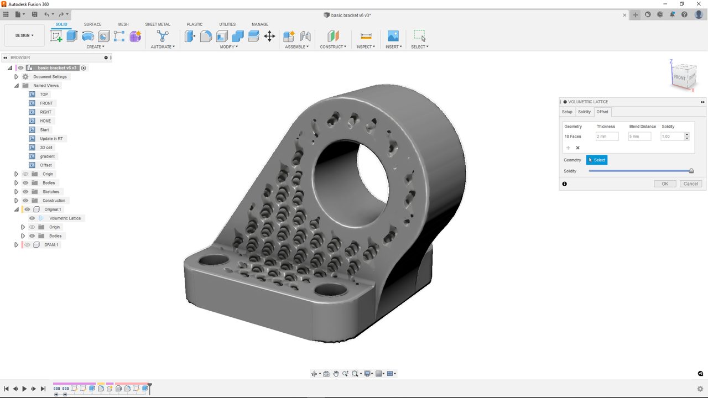Click the Offset Plane construct icon

click(333, 36)
